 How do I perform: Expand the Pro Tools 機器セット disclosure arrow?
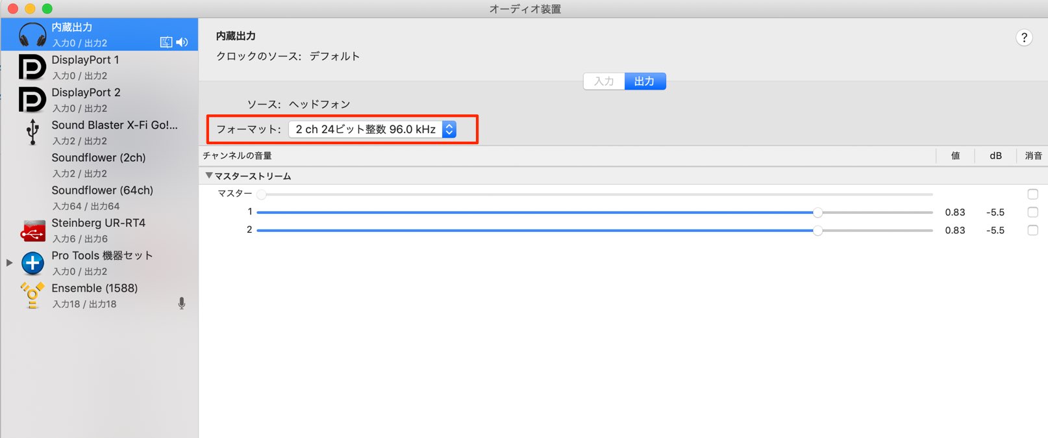pos(9,263)
